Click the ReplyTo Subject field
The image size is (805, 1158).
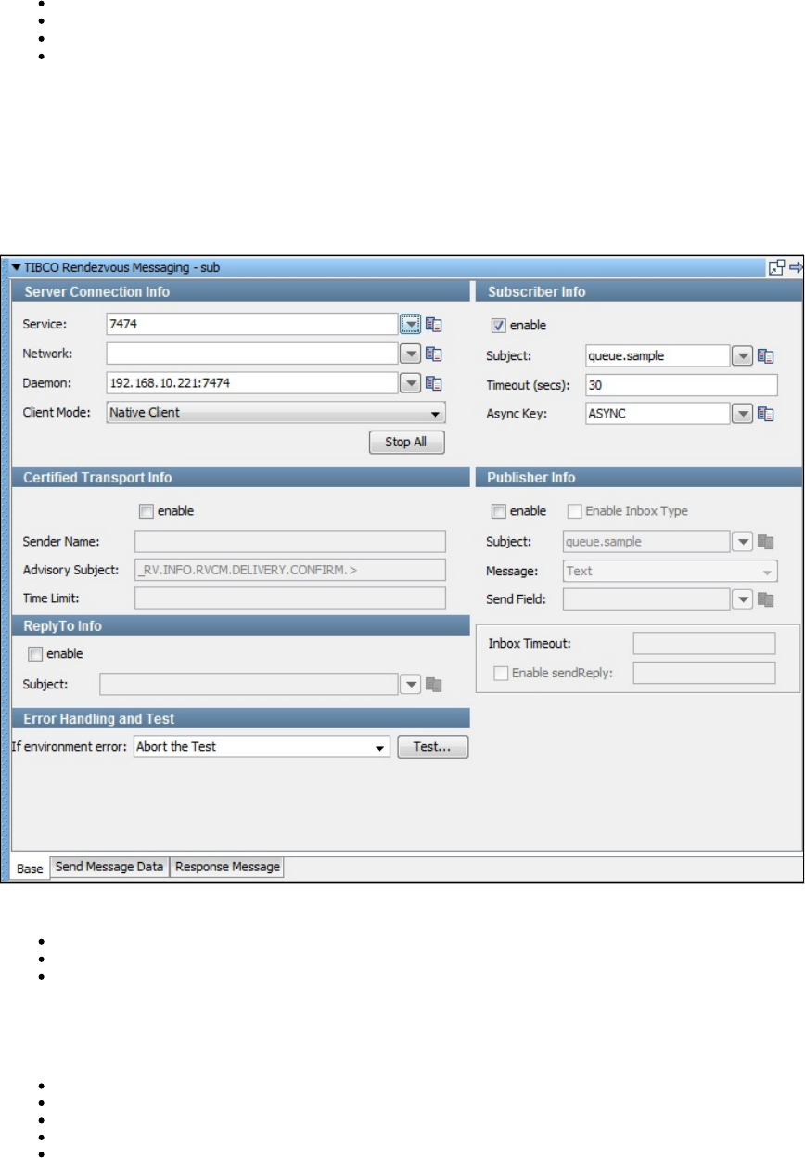point(249,684)
